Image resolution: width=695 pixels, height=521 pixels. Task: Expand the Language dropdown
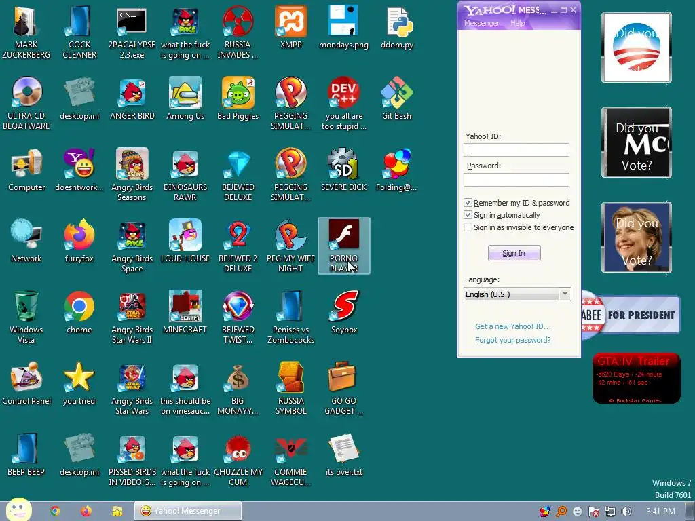(x=565, y=294)
